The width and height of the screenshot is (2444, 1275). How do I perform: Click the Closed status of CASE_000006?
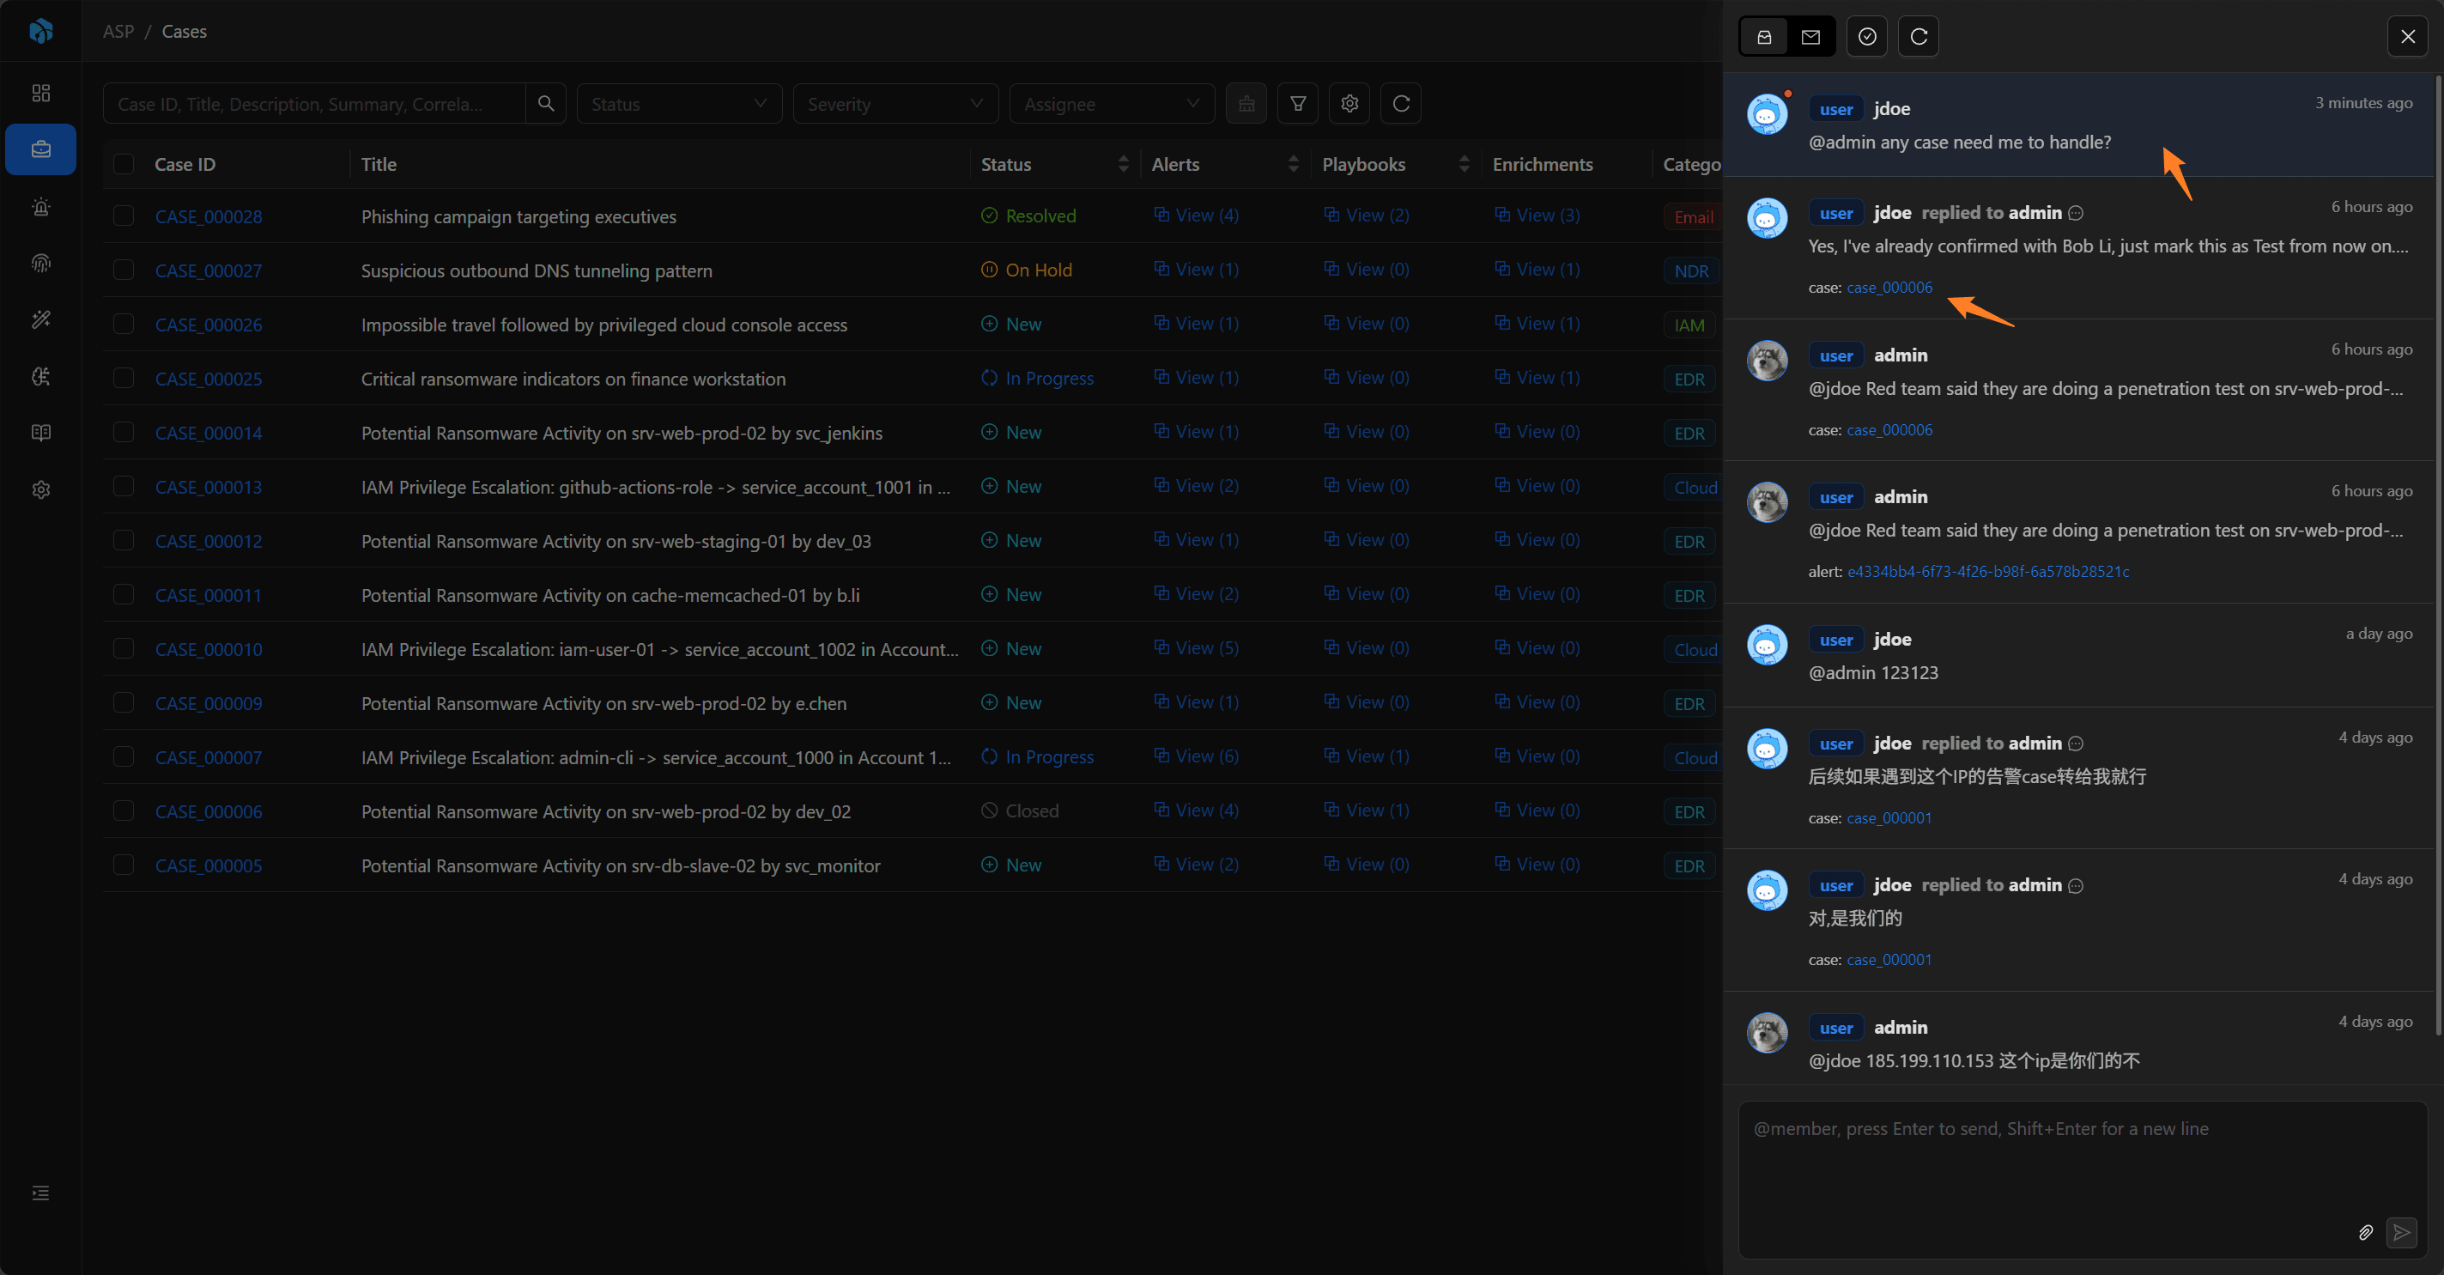[1020, 811]
